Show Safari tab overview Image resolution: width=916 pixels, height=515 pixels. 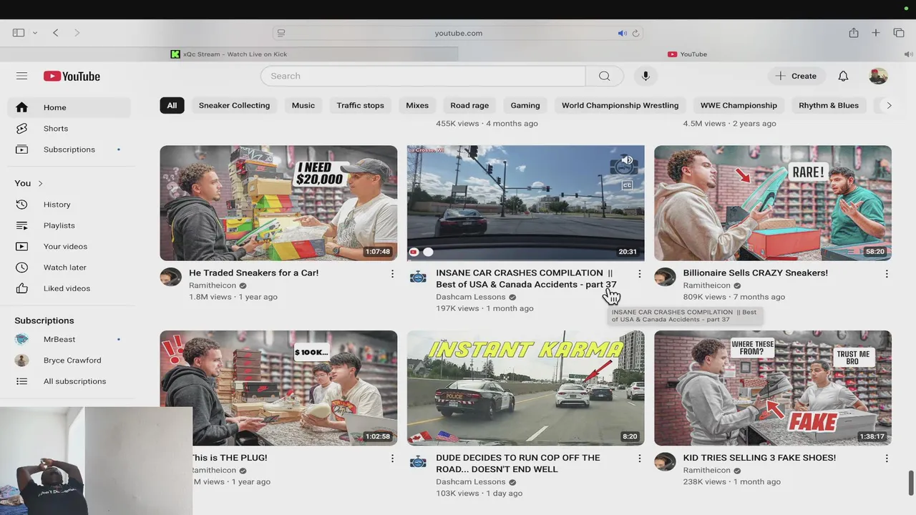[x=899, y=33]
